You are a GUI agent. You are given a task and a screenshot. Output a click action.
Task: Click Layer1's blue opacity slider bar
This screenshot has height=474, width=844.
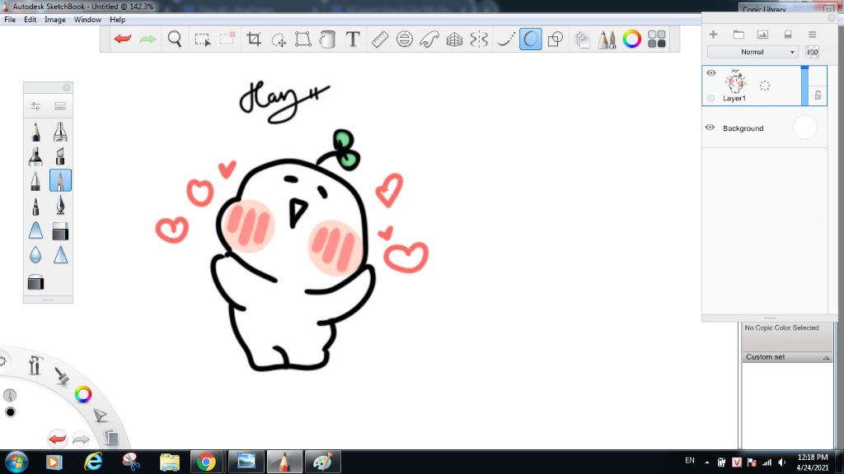tap(804, 86)
